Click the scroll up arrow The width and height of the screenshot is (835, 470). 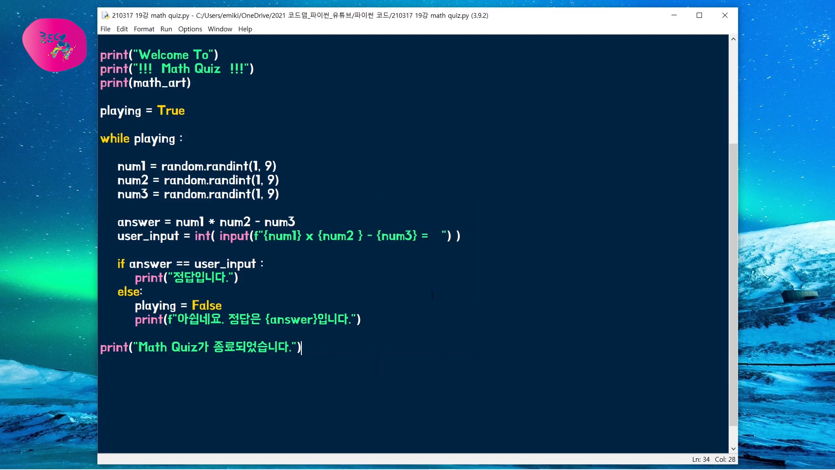pos(733,39)
